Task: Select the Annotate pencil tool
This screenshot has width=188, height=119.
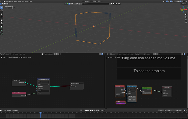Action: pyautogui.click(x=2, y=27)
